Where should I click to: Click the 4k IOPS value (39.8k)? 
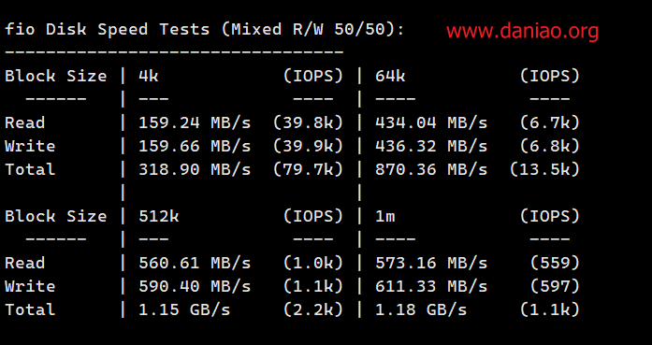(x=308, y=122)
